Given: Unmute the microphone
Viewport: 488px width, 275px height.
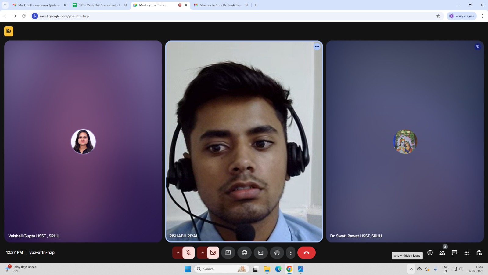Looking at the screenshot, I should coord(188,253).
